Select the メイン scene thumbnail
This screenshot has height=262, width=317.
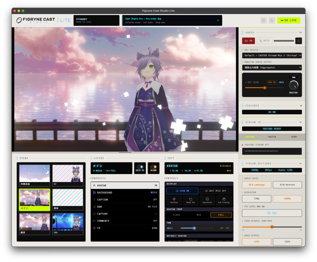[x=35, y=200]
